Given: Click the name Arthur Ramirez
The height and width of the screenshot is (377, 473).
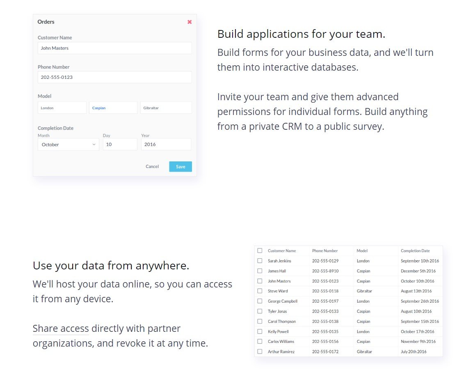Looking at the screenshot, I should click(x=281, y=352).
